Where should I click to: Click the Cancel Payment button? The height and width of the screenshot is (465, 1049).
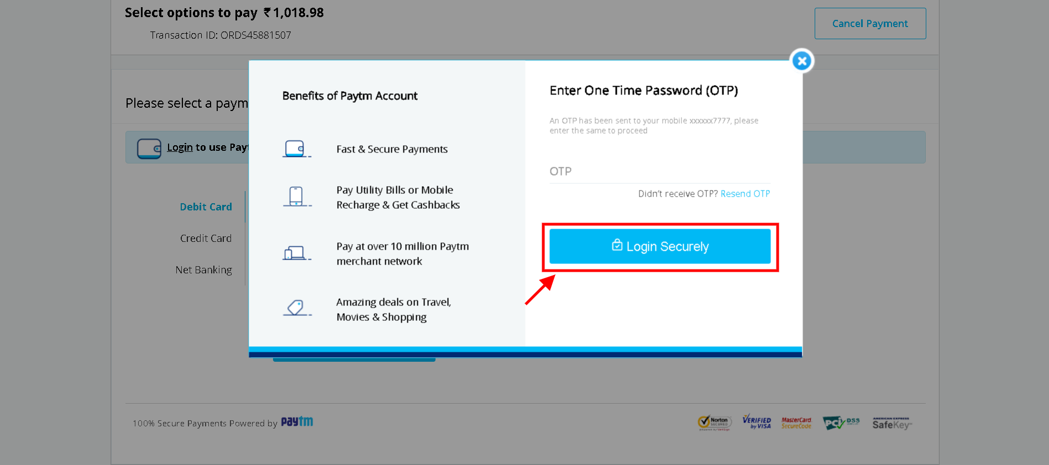coord(870,24)
